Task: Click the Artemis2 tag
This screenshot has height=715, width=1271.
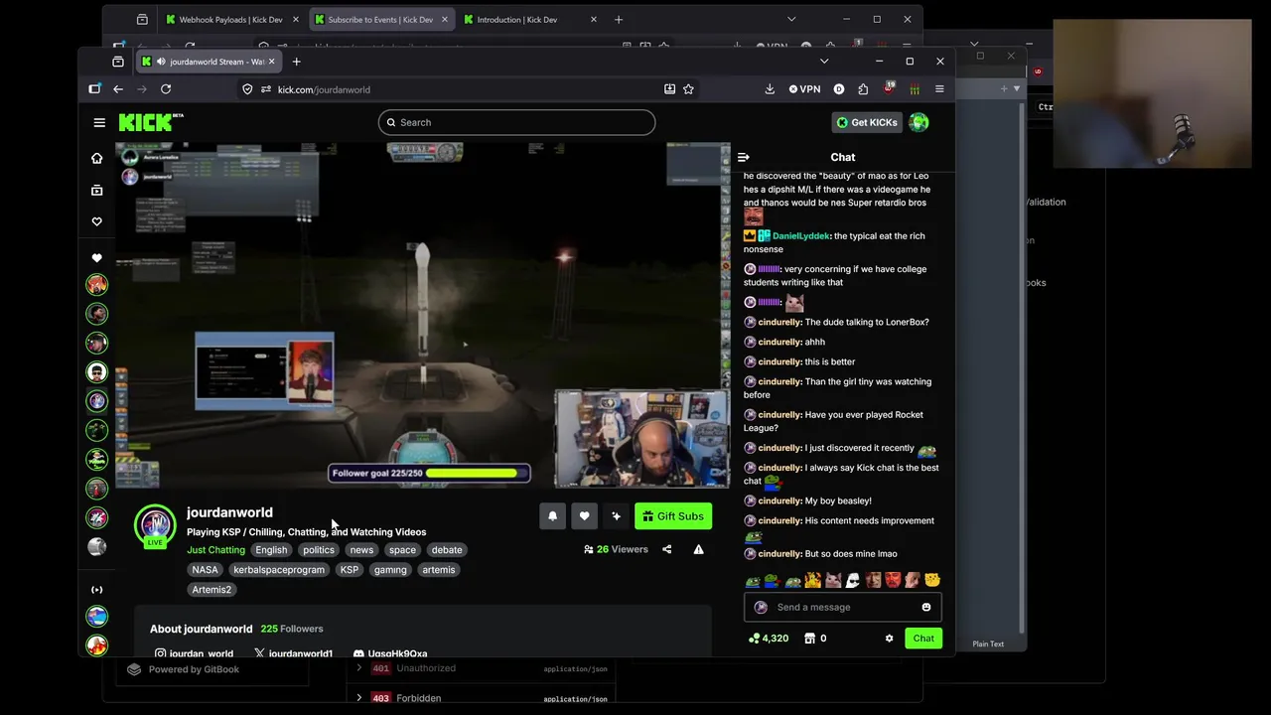Action: (x=212, y=590)
